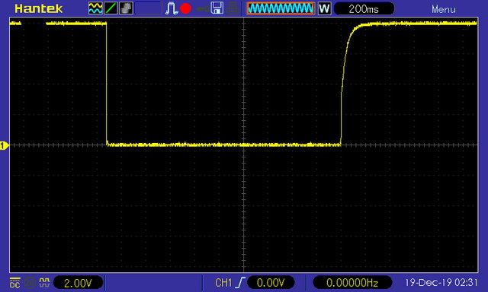Click the floppy disk save icon
Image resolution: width=488 pixels, height=292 pixels.
click(217, 8)
